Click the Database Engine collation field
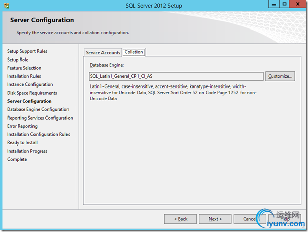The image size is (308, 232). click(176, 76)
